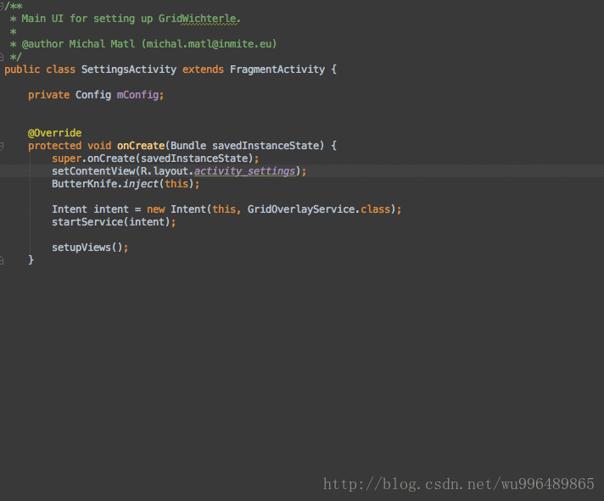Click the @Override annotation
Screen dimensions: 604x501
pos(54,133)
